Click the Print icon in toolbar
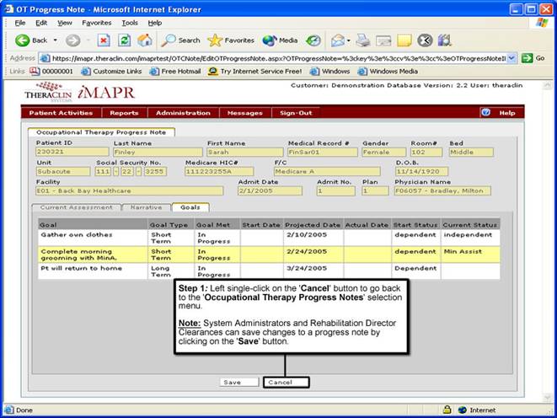The height and width of the screenshot is (418, 557). pyautogui.click(x=363, y=40)
